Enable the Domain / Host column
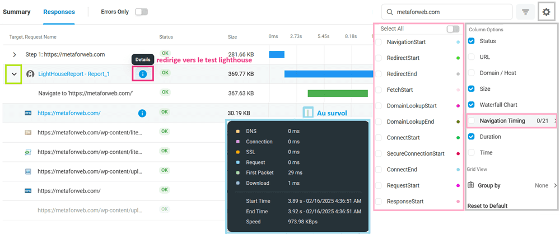Image resolution: width=560 pixels, height=234 pixels. tap(472, 73)
